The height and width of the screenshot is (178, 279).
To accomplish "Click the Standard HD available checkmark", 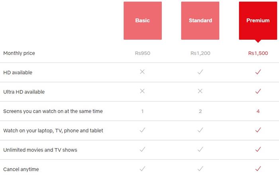I will pos(200,72).
